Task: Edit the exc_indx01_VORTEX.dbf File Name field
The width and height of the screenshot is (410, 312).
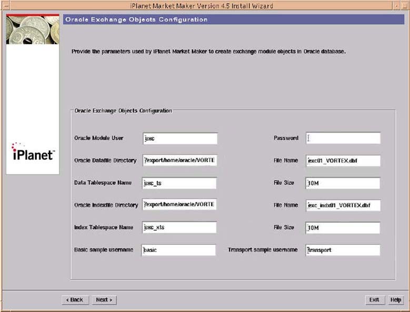Action: [343, 205]
